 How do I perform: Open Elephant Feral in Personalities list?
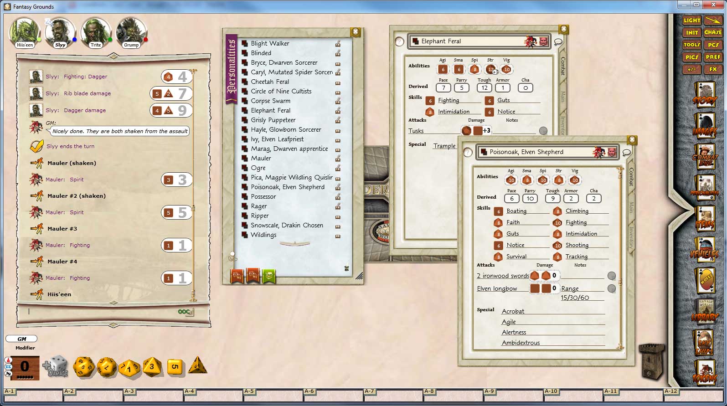(270, 110)
